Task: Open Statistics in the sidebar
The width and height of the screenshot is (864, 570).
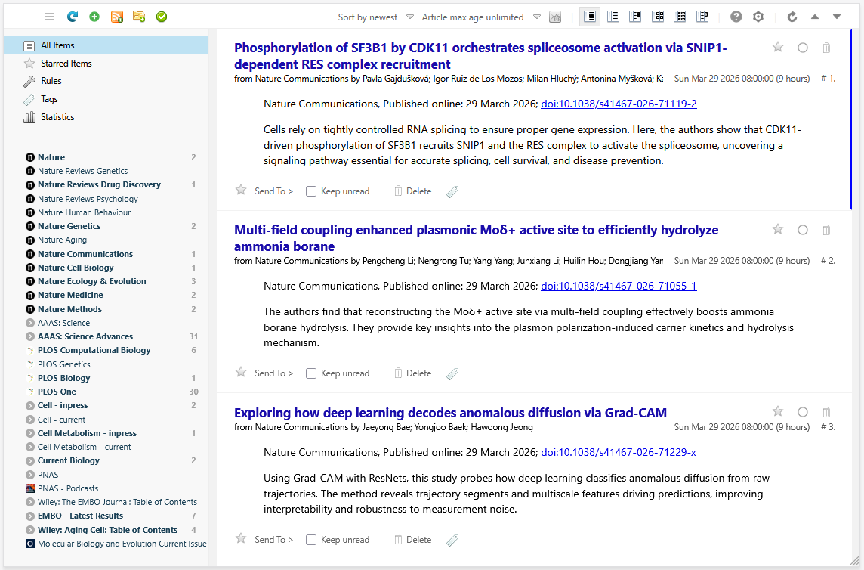Action: 57,117
